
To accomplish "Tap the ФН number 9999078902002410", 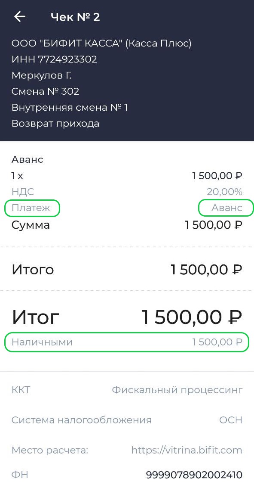I will [x=194, y=475].
